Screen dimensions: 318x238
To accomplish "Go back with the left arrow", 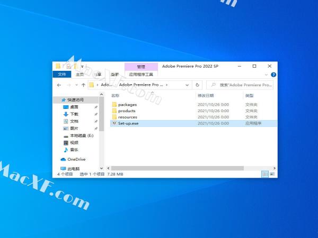I will point(59,85).
